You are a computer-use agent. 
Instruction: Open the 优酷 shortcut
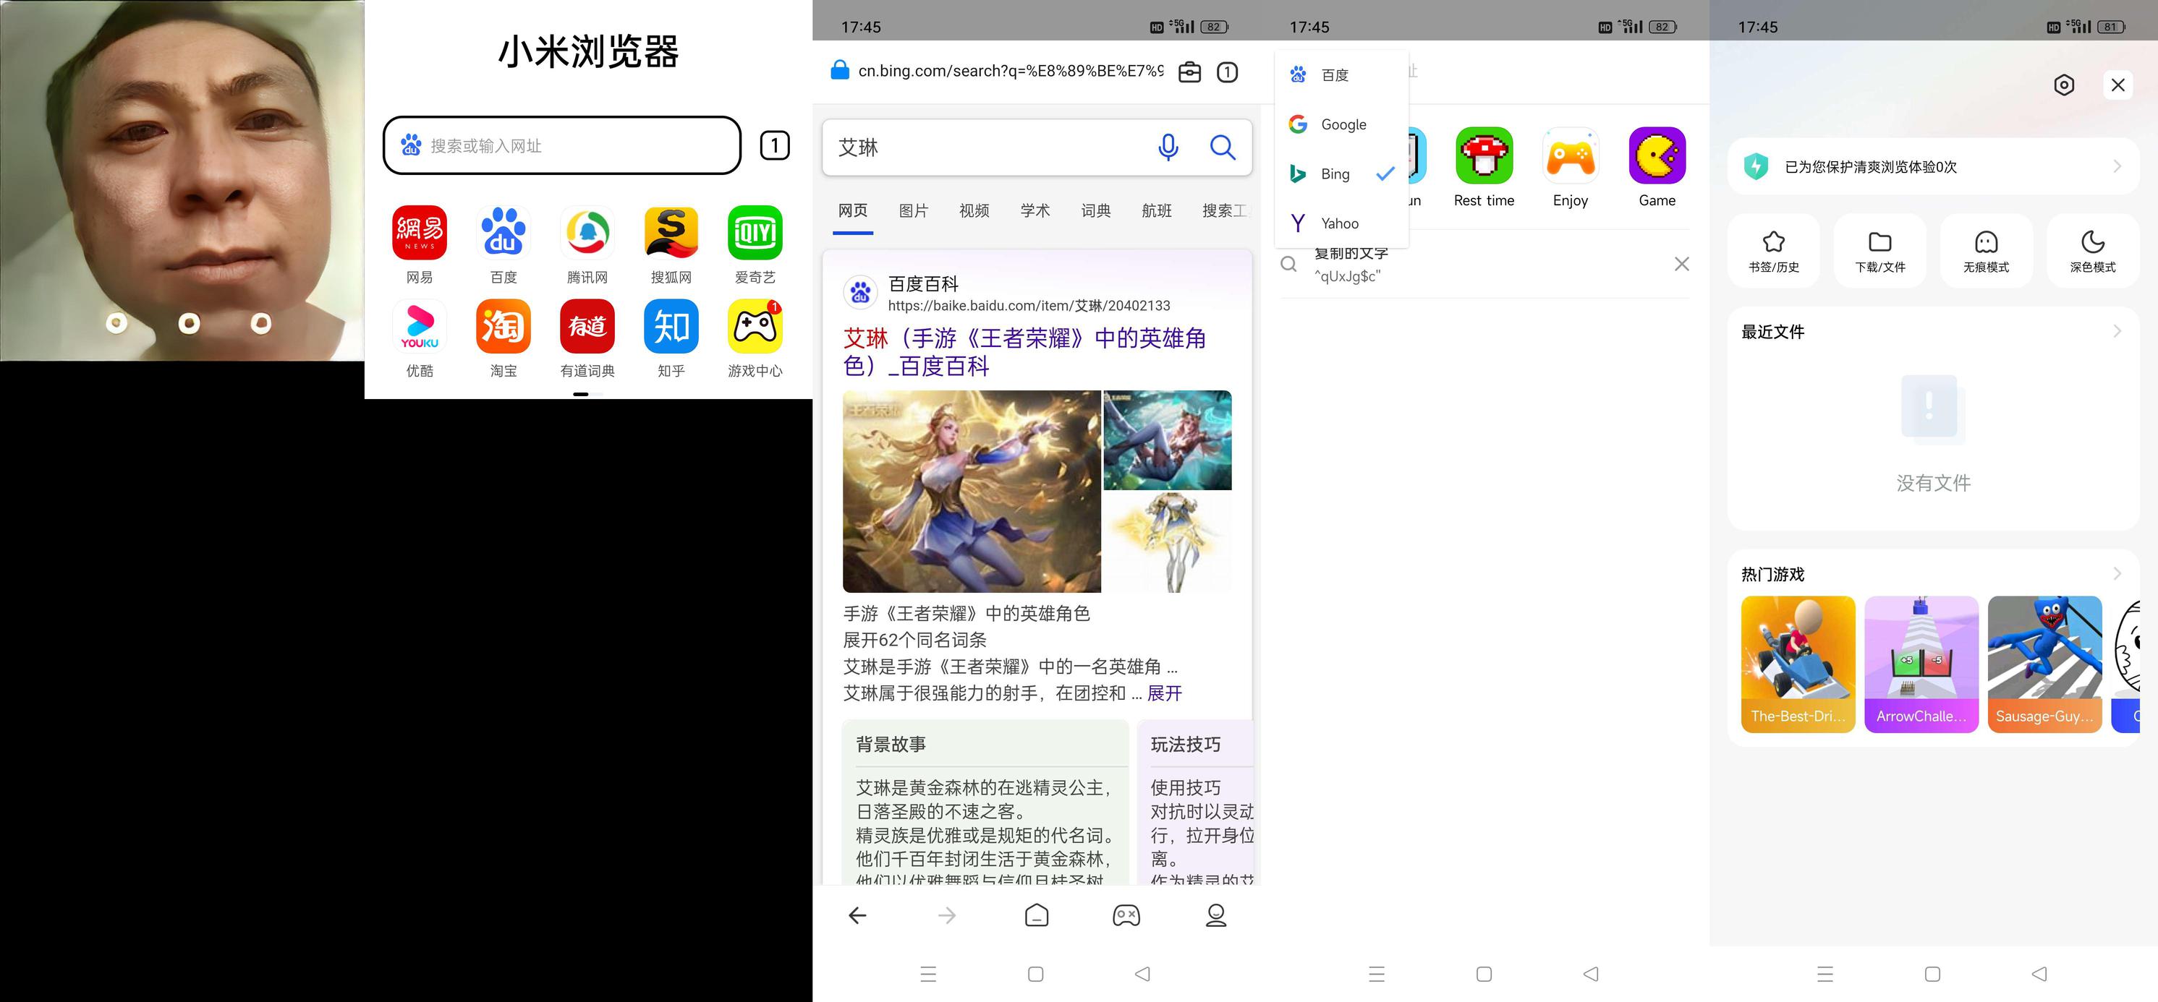[420, 327]
